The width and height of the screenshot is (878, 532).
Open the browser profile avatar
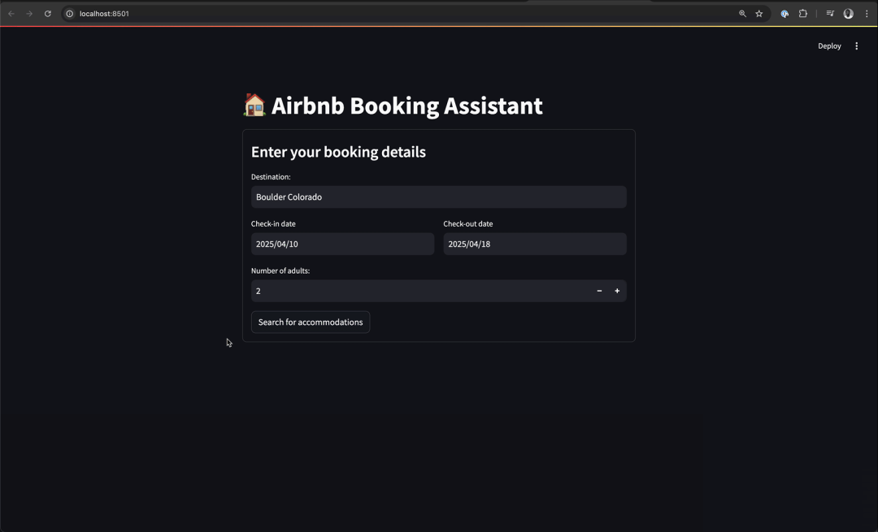click(x=848, y=14)
